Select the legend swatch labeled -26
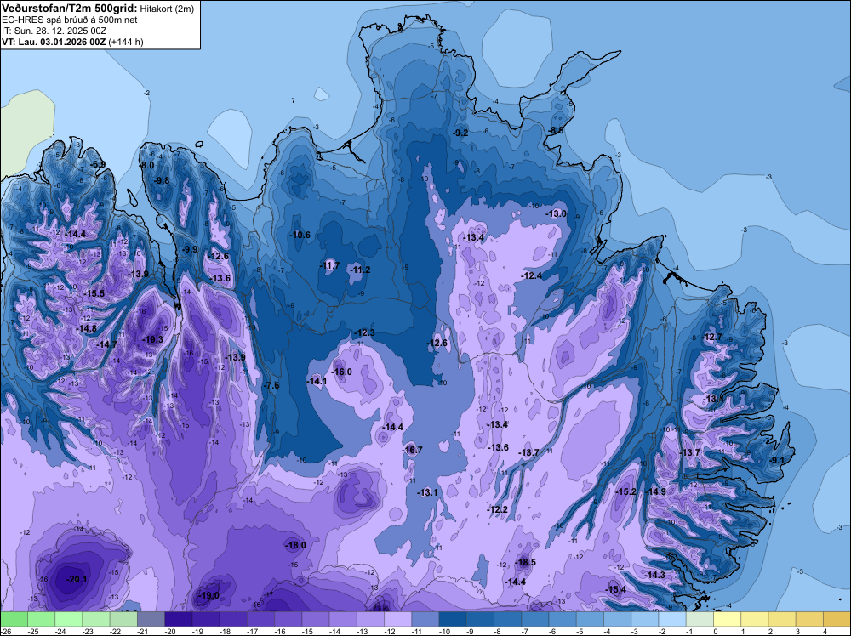The width and height of the screenshot is (851, 636). (x=14, y=619)
